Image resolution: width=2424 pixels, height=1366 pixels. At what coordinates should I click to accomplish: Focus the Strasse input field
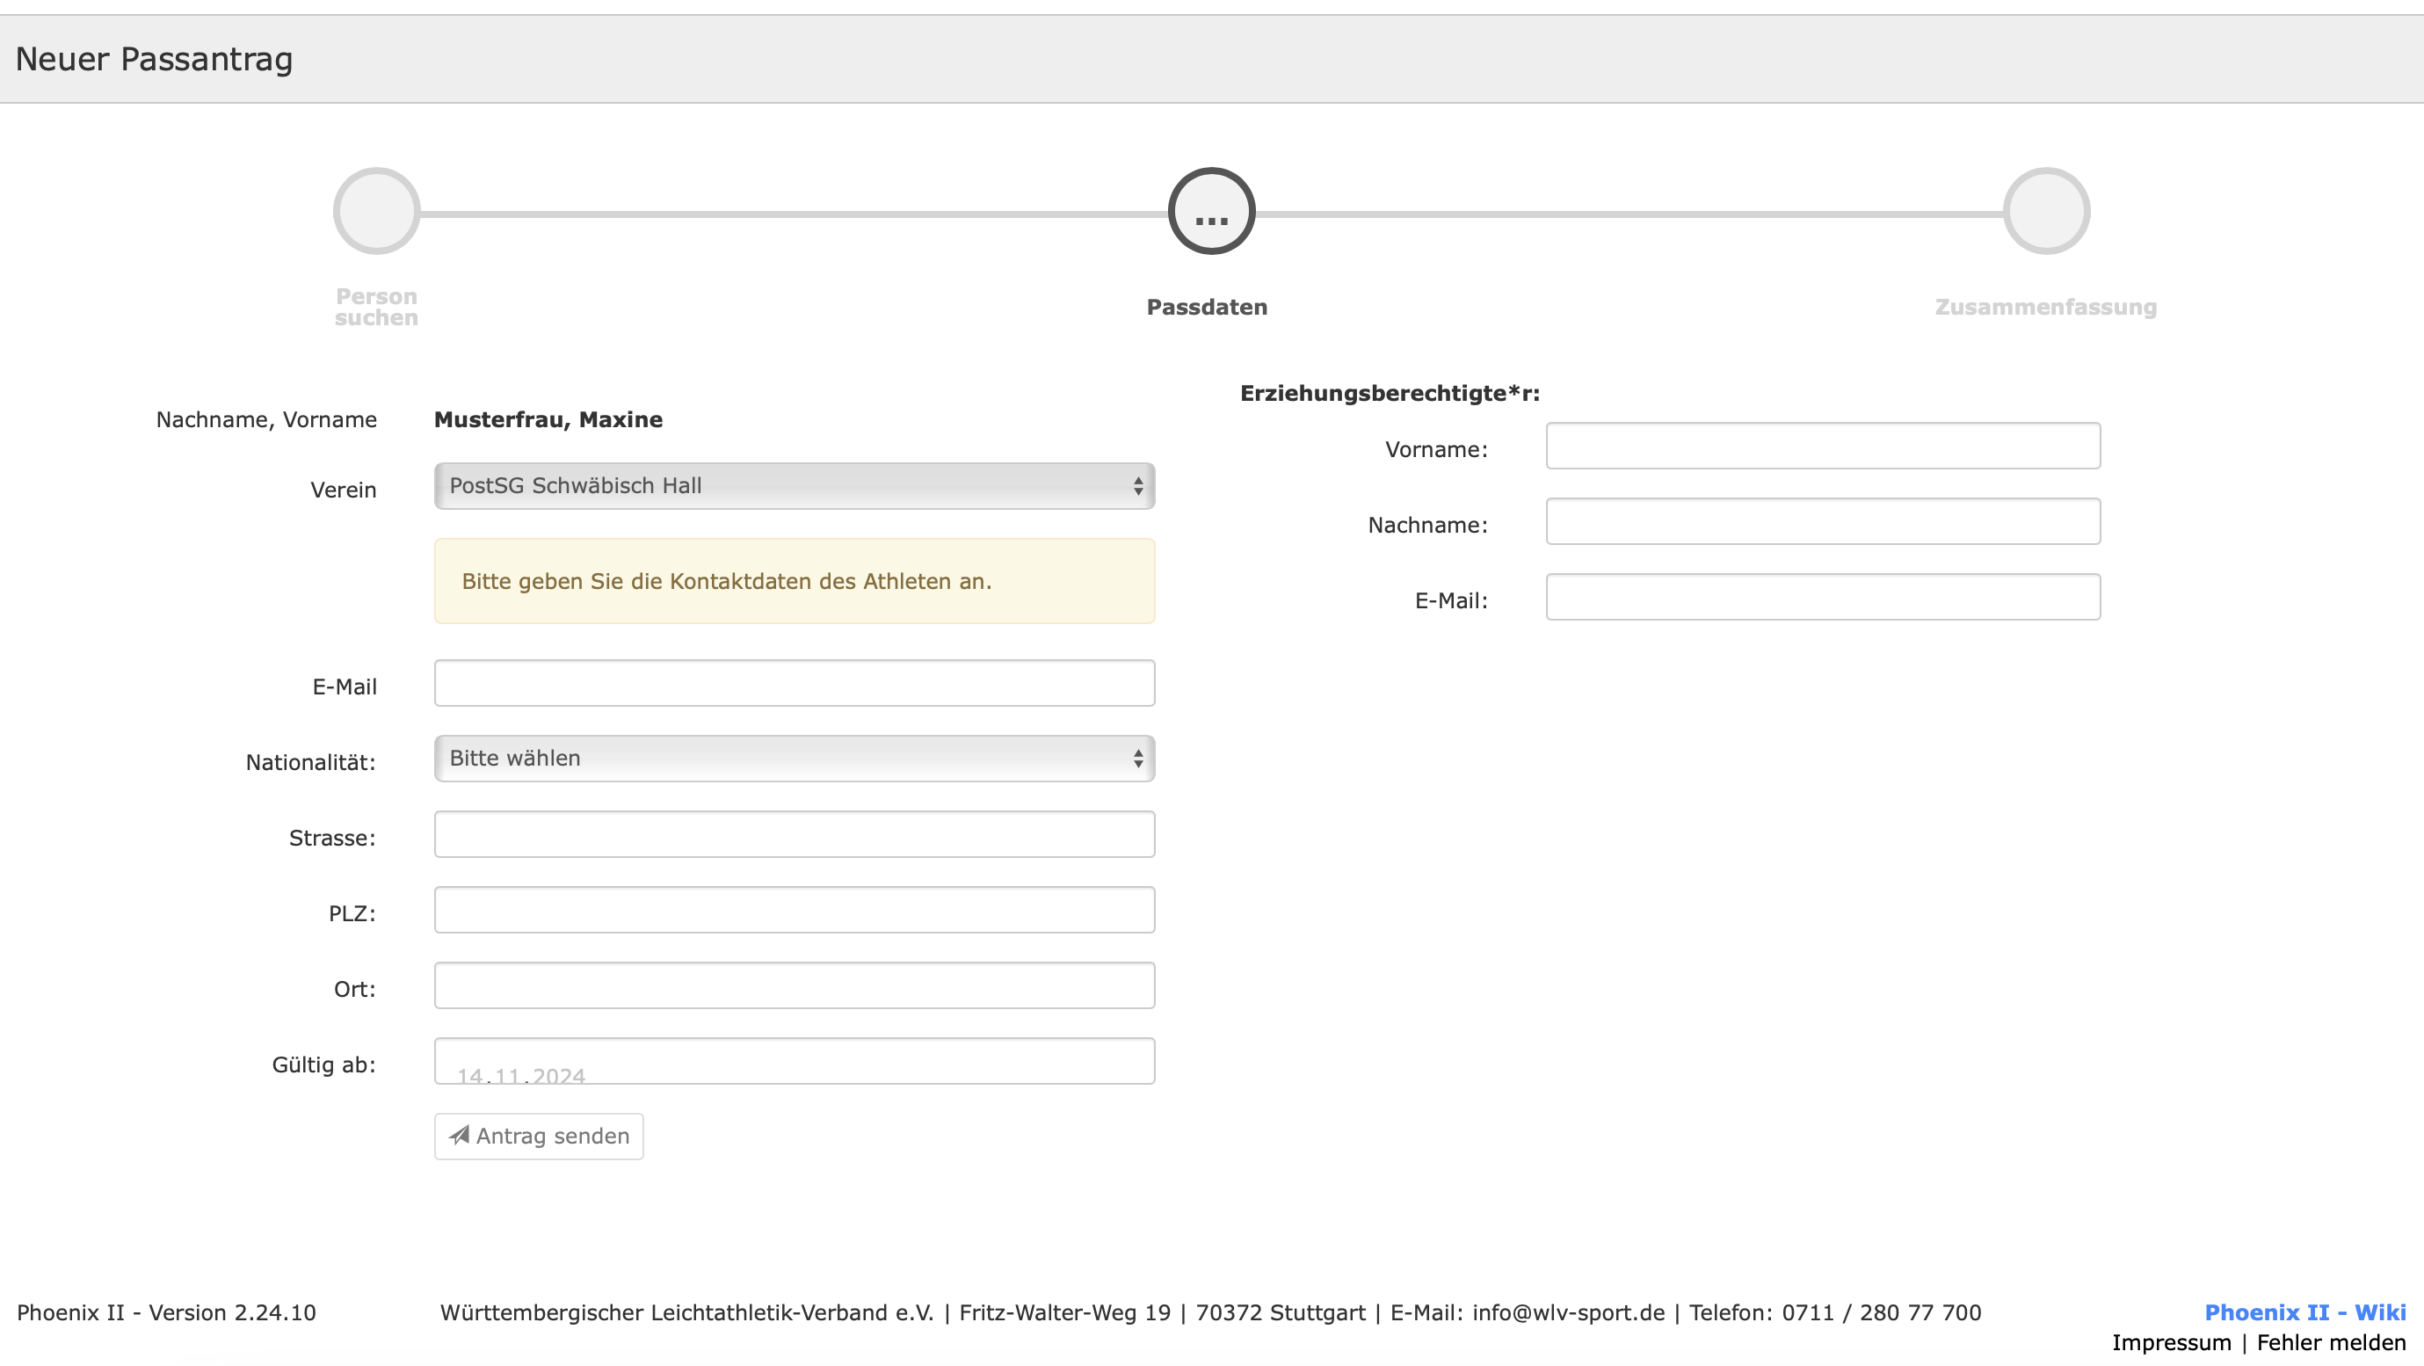[x=795, y=834]
